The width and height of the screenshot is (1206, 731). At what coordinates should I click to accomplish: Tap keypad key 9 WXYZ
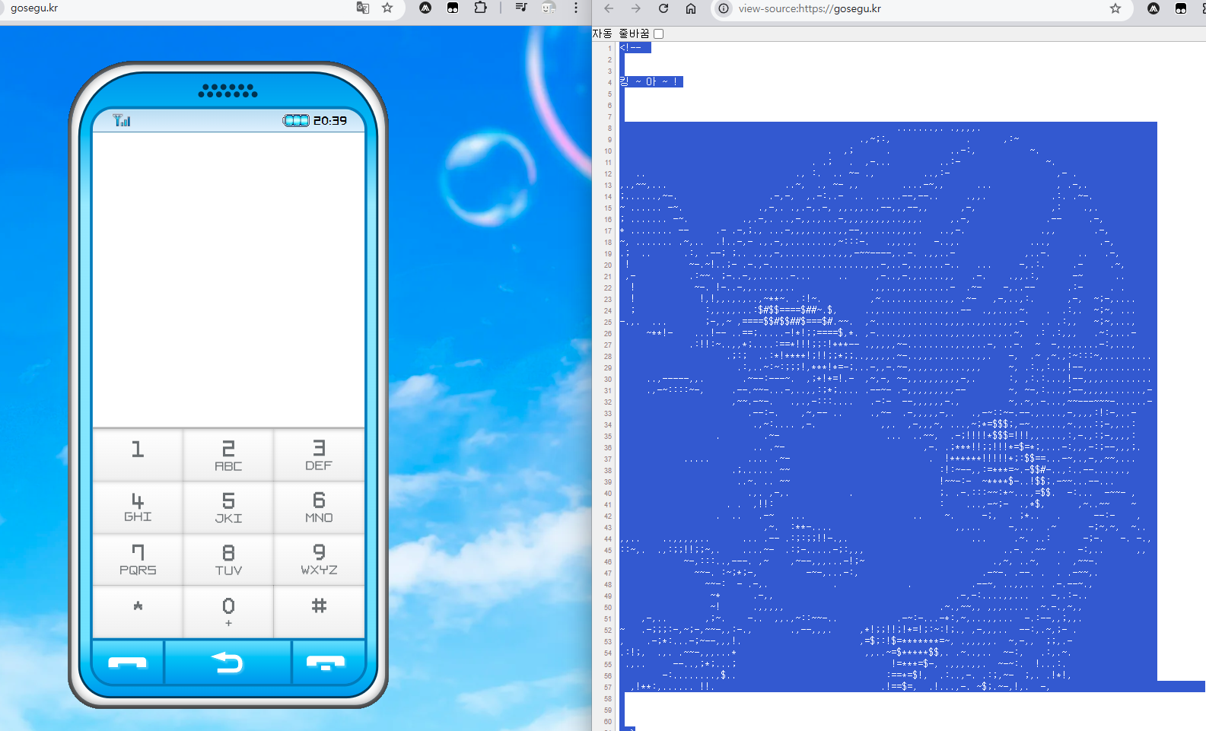click(319, 560)
